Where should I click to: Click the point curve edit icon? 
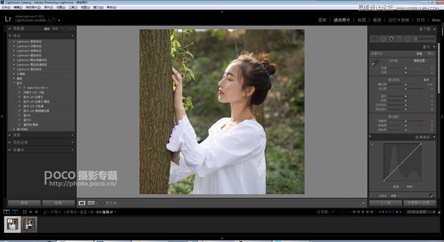pyautogui.click(x=432, y=195)
